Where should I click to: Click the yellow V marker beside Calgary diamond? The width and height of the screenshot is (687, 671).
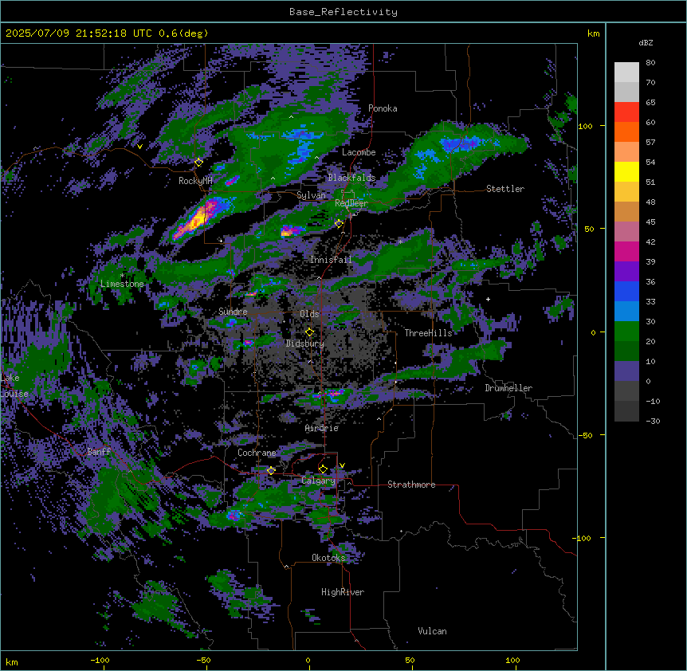(x=342, y=465)
